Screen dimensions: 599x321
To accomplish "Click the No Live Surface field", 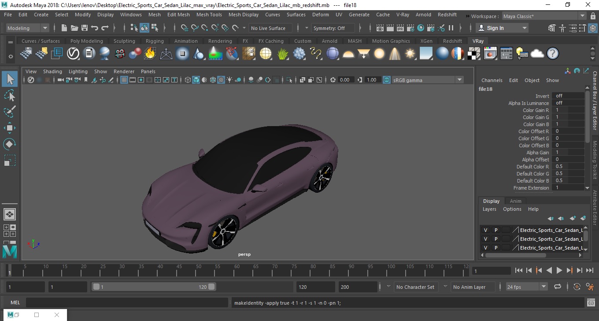I will point(271,28).
